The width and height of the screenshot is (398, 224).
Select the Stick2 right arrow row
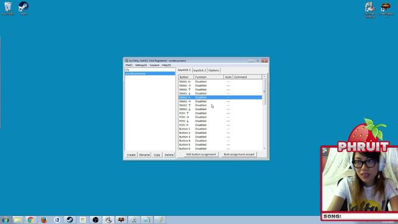pyautogui.click(x=220, y=101)
